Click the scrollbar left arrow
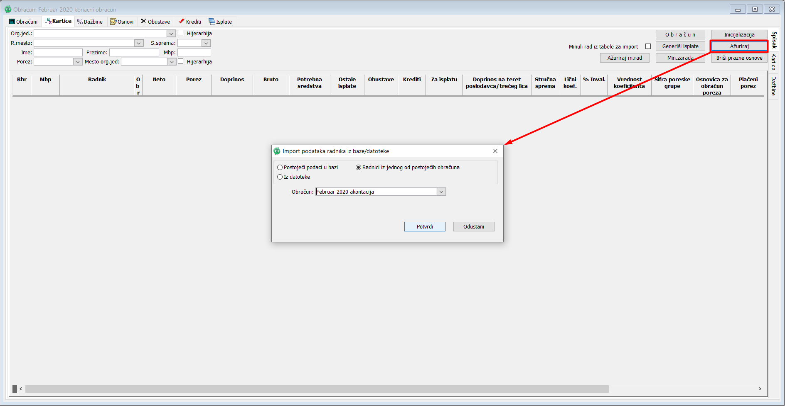The width and height of the screenshot is (785, 406). (21, 389)
